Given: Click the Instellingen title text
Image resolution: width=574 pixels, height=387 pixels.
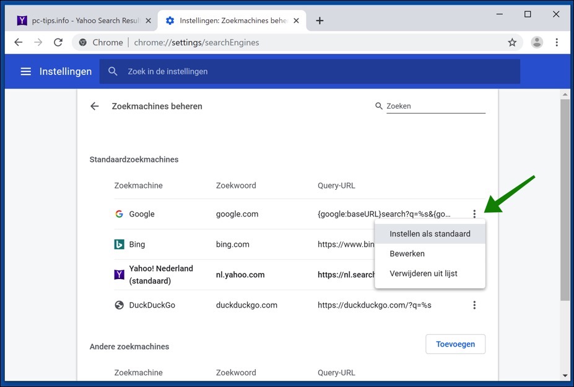Looking at the screenshot, I should [x=66, y=71].
